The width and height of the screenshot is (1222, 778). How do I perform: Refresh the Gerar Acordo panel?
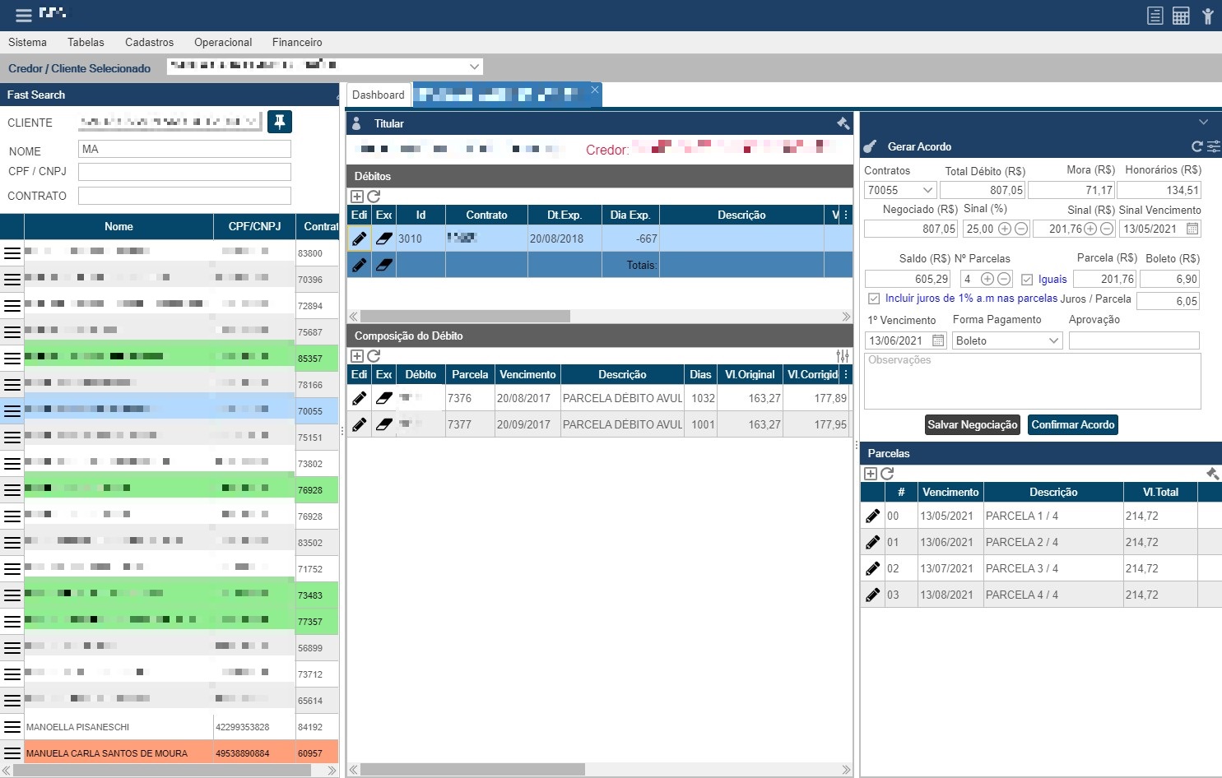click(x=1197, y=146)
